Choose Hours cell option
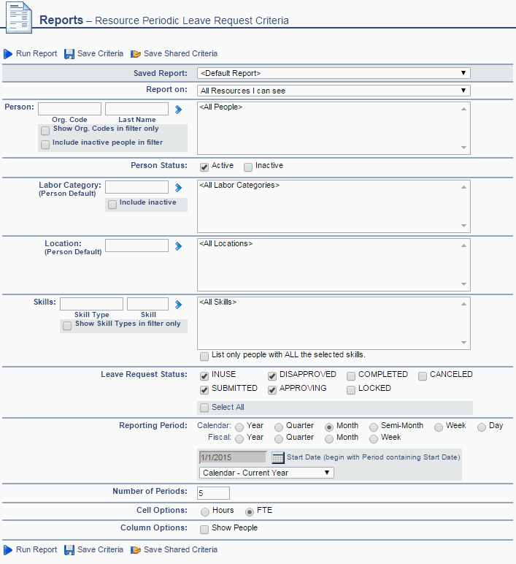The width and height of the screenshot is (516, 564). point(205,512)
